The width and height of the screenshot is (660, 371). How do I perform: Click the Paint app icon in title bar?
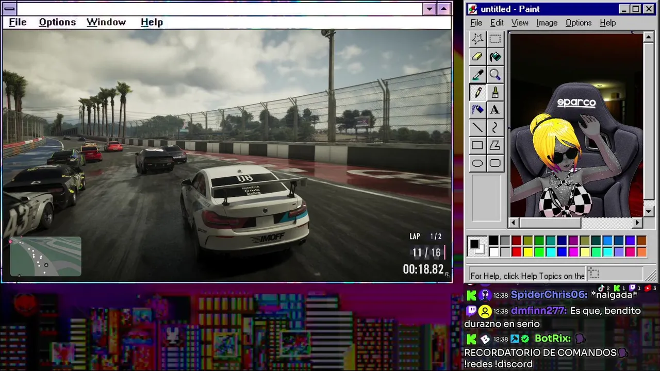pyautogui.click(x=473, y=9)
